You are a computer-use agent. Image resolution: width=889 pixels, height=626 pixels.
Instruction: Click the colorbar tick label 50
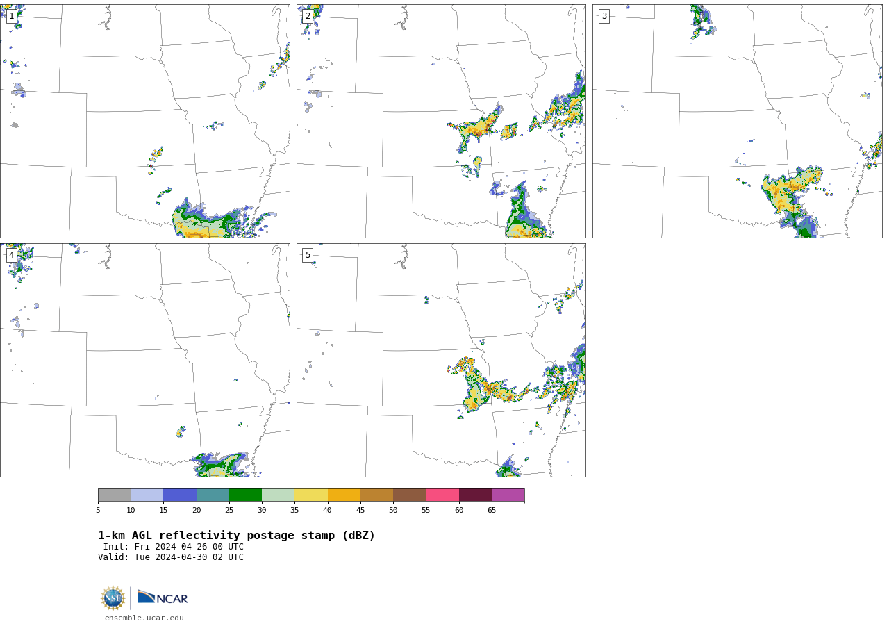[x=393, y=511]
